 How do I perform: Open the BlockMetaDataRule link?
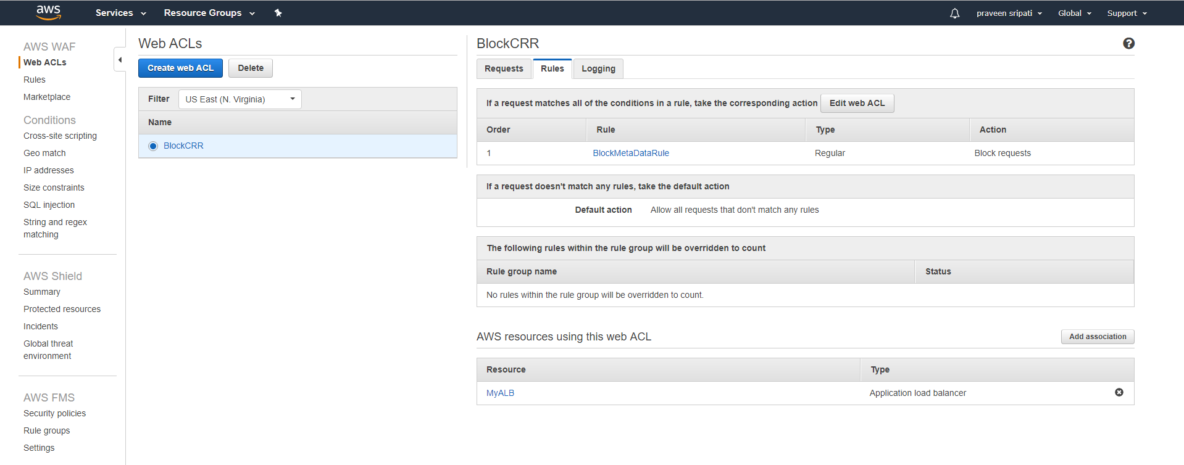coord(630,153)
